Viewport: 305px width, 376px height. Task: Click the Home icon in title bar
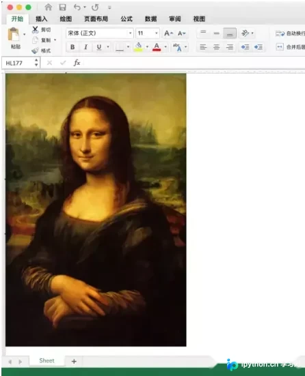tap(49, 8)
